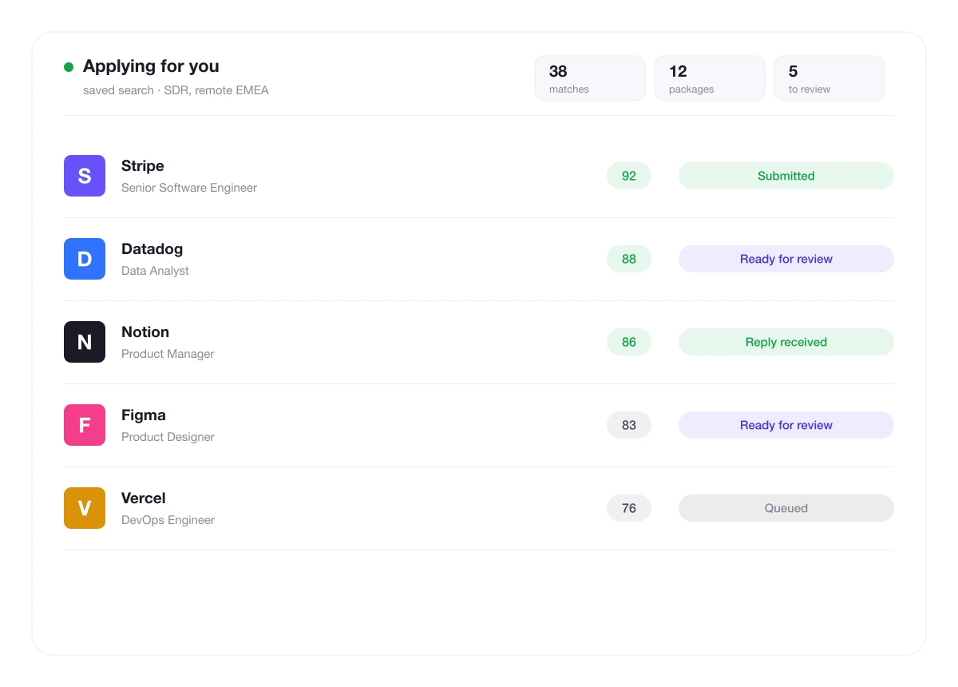Click the Queued status for Vercel
The width and height of the screenshot is (958, 687).
pos(786,508)
